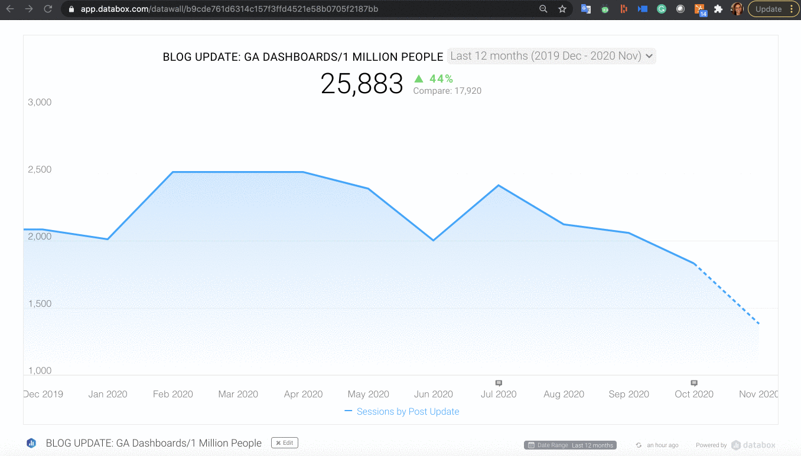
Task: Click the zoom magnifier in address bar
Action: (543, 9)
